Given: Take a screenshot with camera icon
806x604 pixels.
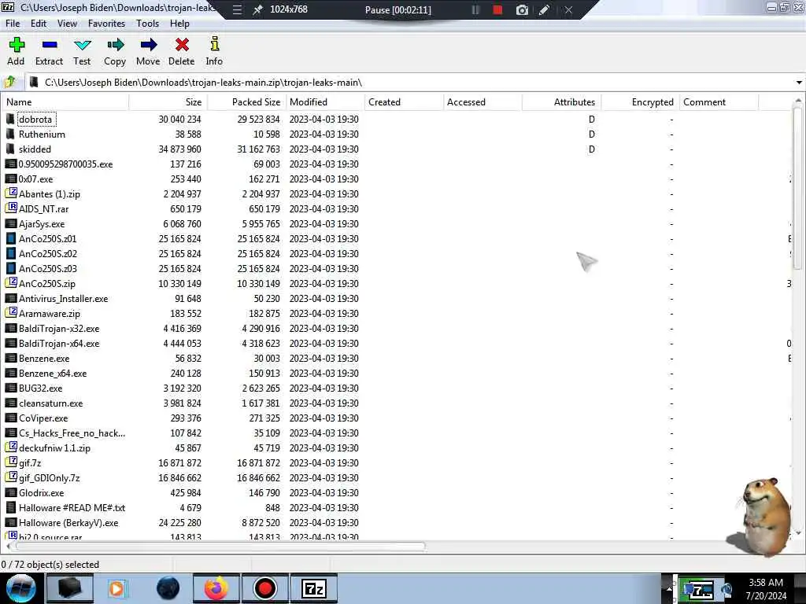Looking at the screenshot, I should coord(522,9).
